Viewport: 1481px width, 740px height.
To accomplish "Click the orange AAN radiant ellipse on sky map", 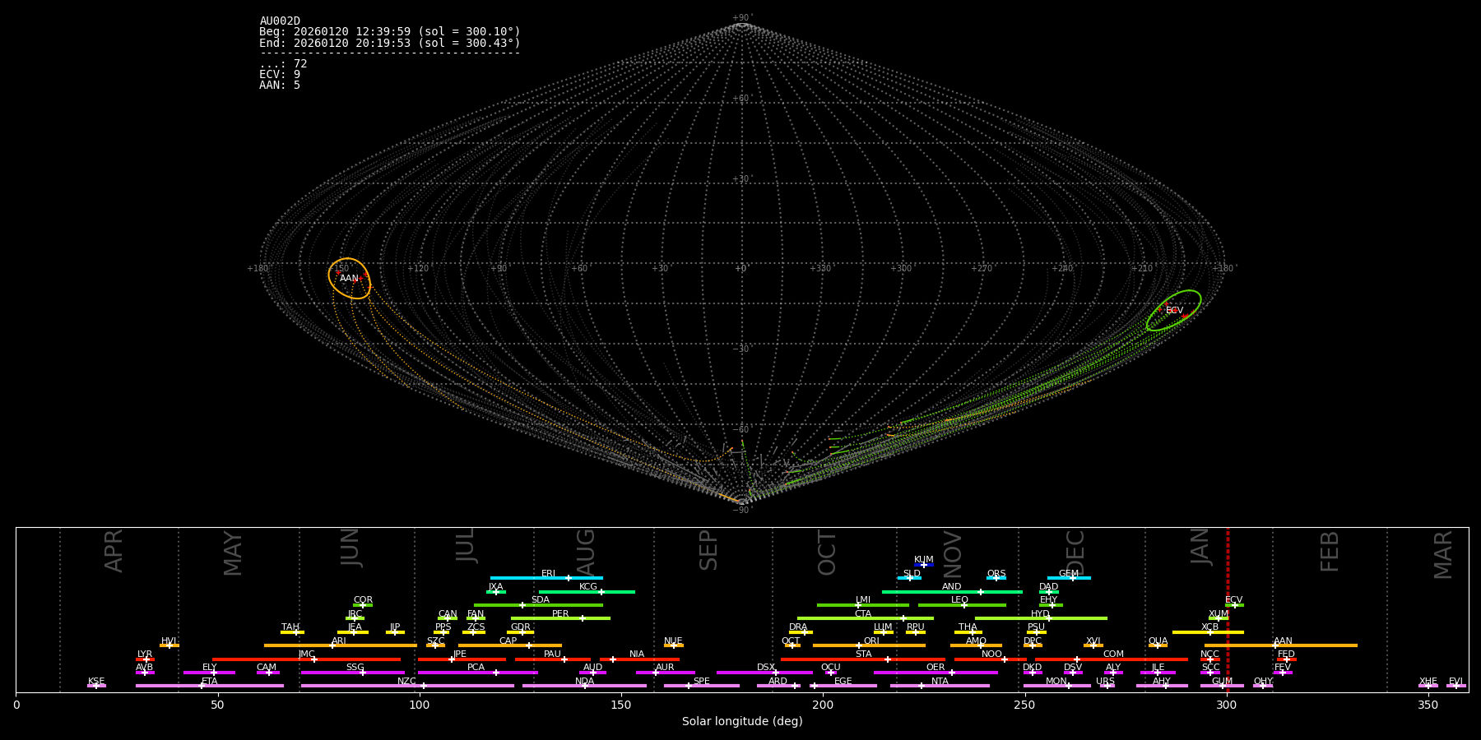I will coord(350,279).
